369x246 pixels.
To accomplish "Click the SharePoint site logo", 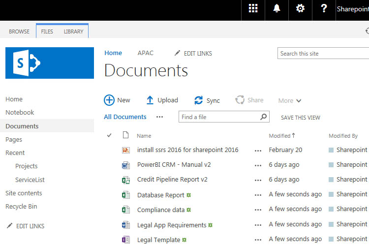I will (50, 63).
